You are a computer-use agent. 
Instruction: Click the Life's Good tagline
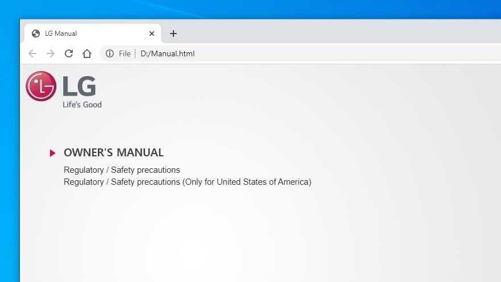tap(82, 105)
